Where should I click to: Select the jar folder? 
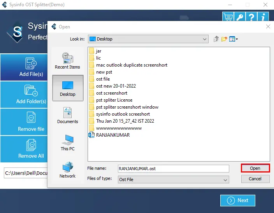pyautogui.click(x=95, y=51)
